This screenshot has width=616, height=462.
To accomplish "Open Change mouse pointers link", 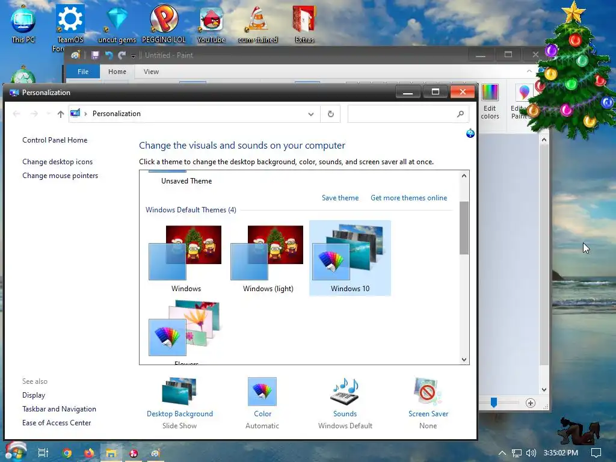I will 60,176.
